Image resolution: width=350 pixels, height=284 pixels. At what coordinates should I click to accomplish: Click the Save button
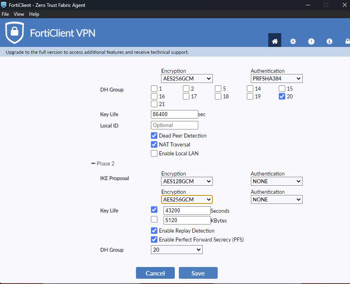click(198, 273)
